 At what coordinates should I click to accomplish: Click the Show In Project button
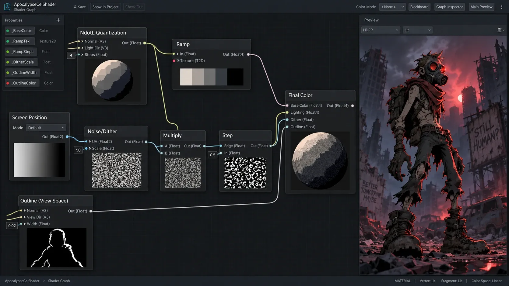(x=105, y=7)
